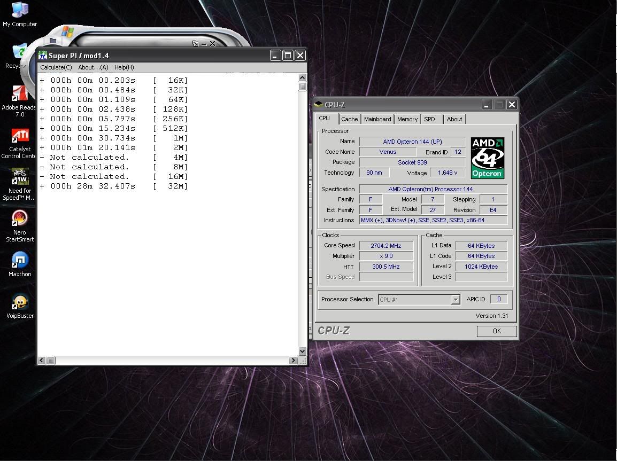Click the APIC ID value field

click(x=498, y=299)
